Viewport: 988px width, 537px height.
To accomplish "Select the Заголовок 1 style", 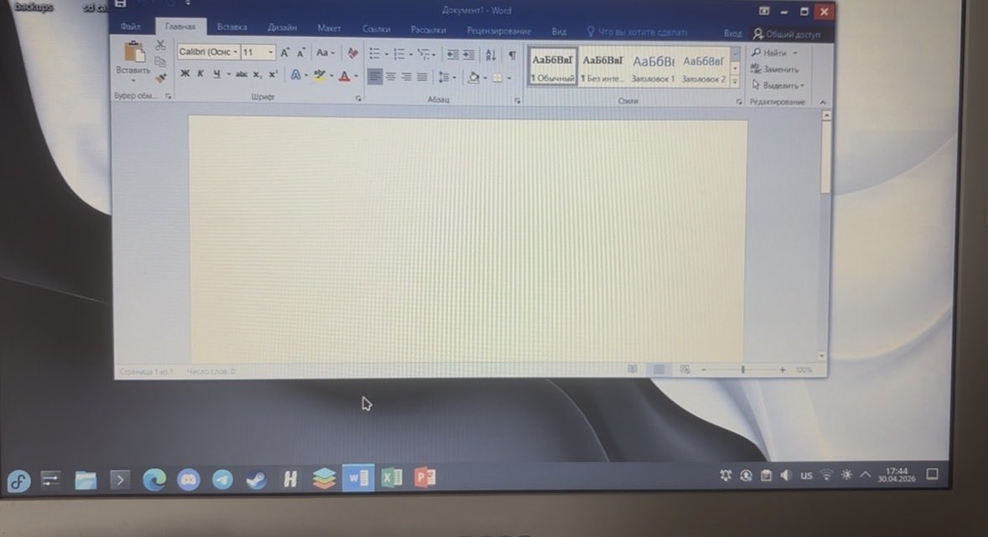I will pyautogui.click(x=653, y=68).
